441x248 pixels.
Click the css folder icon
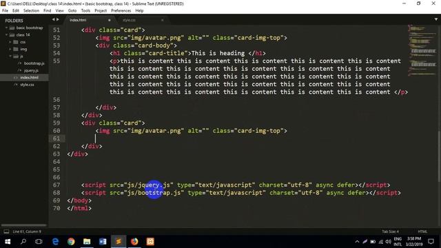pyautogui.click(x=16, y=42)
